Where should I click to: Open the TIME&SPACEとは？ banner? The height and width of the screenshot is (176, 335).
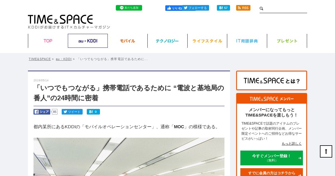(x=272, y=80)
